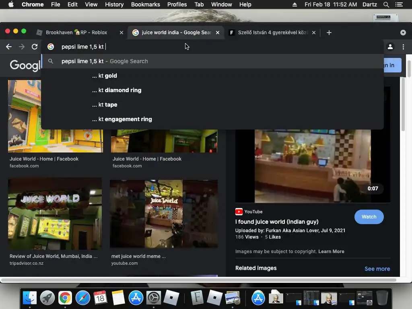Open the 'met juice world meme' caption link
412x309 pixels.
[x=138, y=256]
